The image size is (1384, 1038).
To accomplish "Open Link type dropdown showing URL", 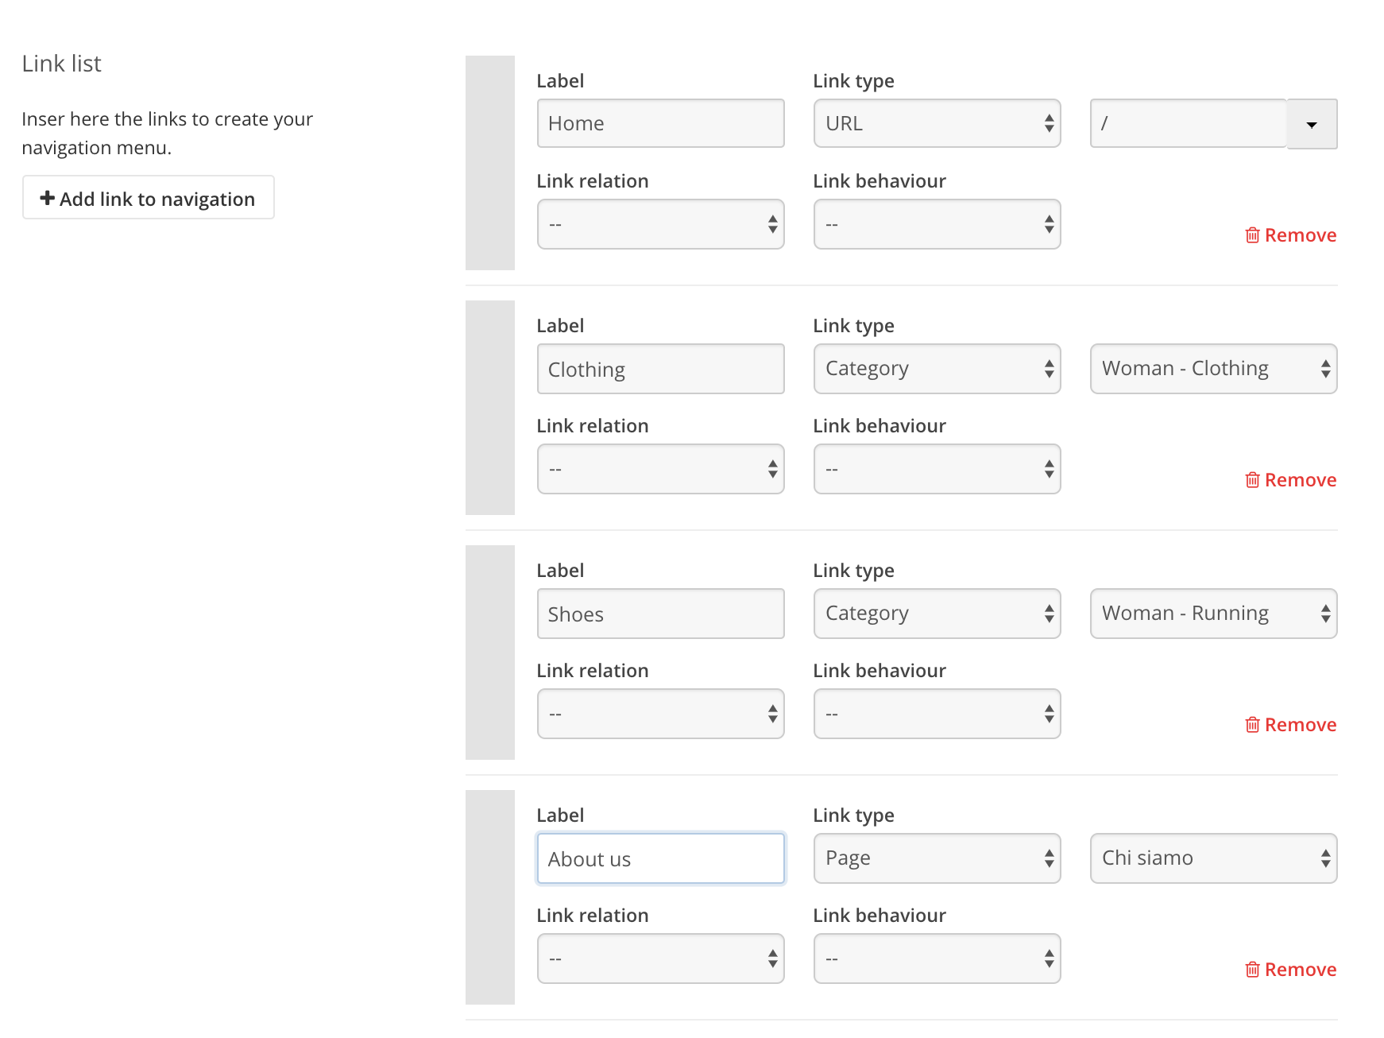I will pos(937,123).
